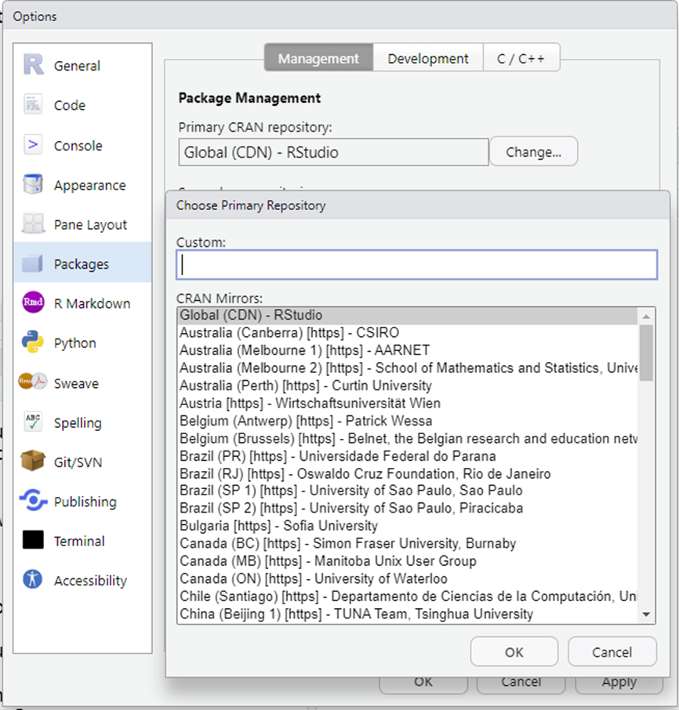This screenshot has width=679, height=710.
Task: Click the Accessibility person icon
Action: [x=33, y=579]
